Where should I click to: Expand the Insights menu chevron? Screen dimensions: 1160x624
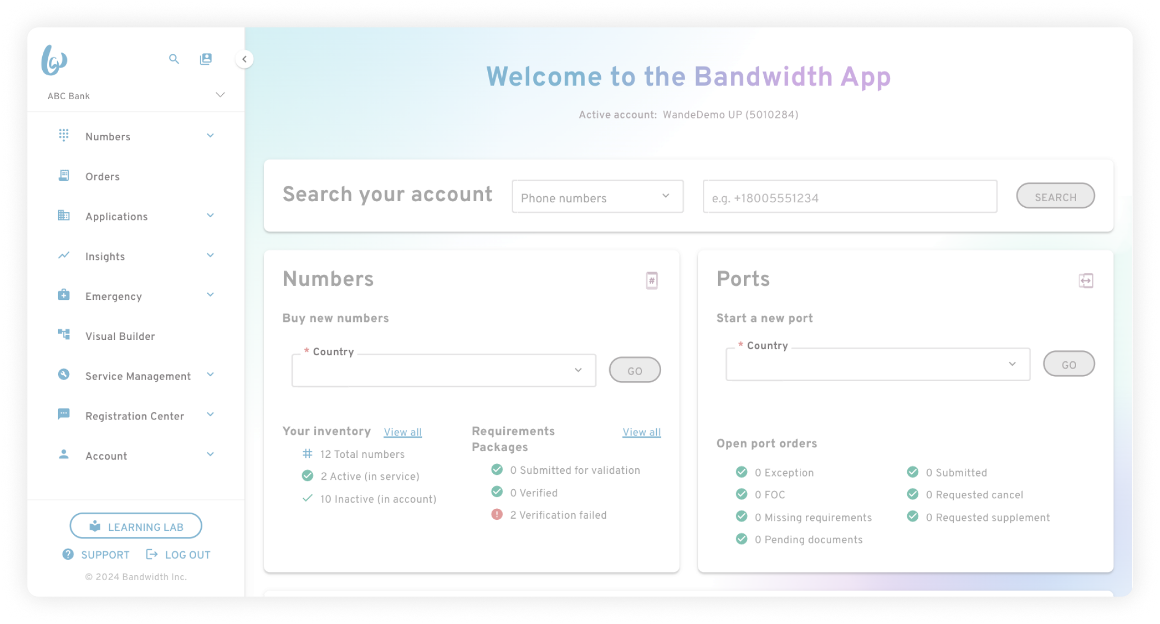[211, 255]
